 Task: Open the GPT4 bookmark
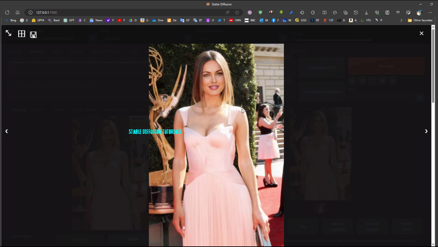(x=38, y=20)
